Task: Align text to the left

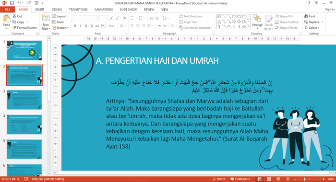Action: [x=132, y=26]
